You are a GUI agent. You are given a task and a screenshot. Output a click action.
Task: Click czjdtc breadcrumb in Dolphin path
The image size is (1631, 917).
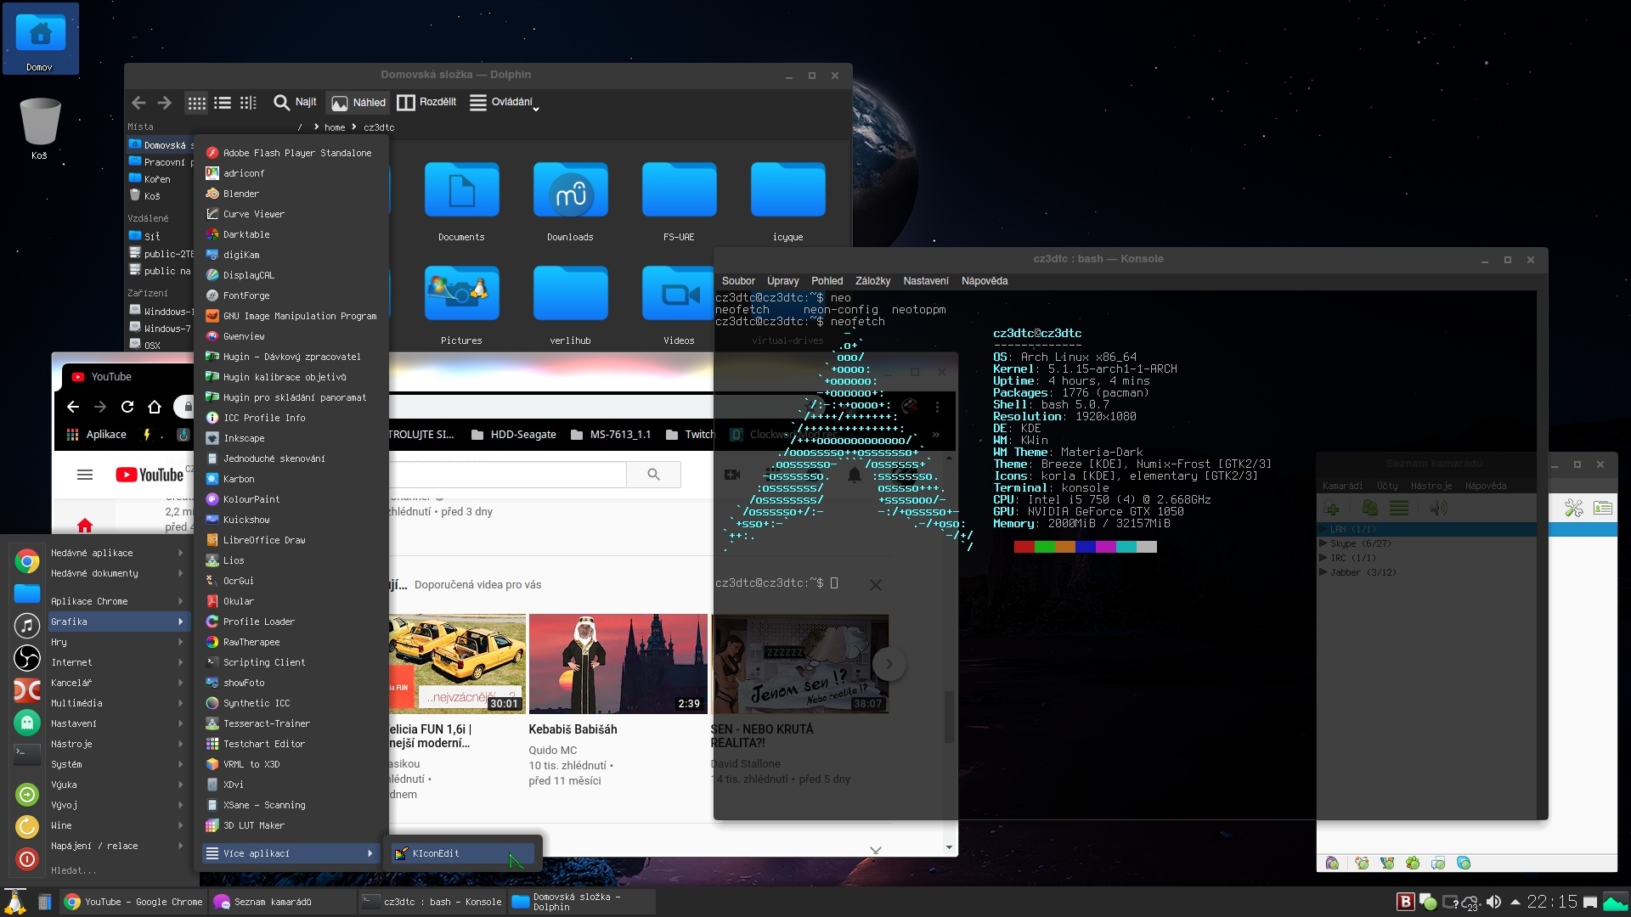pos(379,127)
